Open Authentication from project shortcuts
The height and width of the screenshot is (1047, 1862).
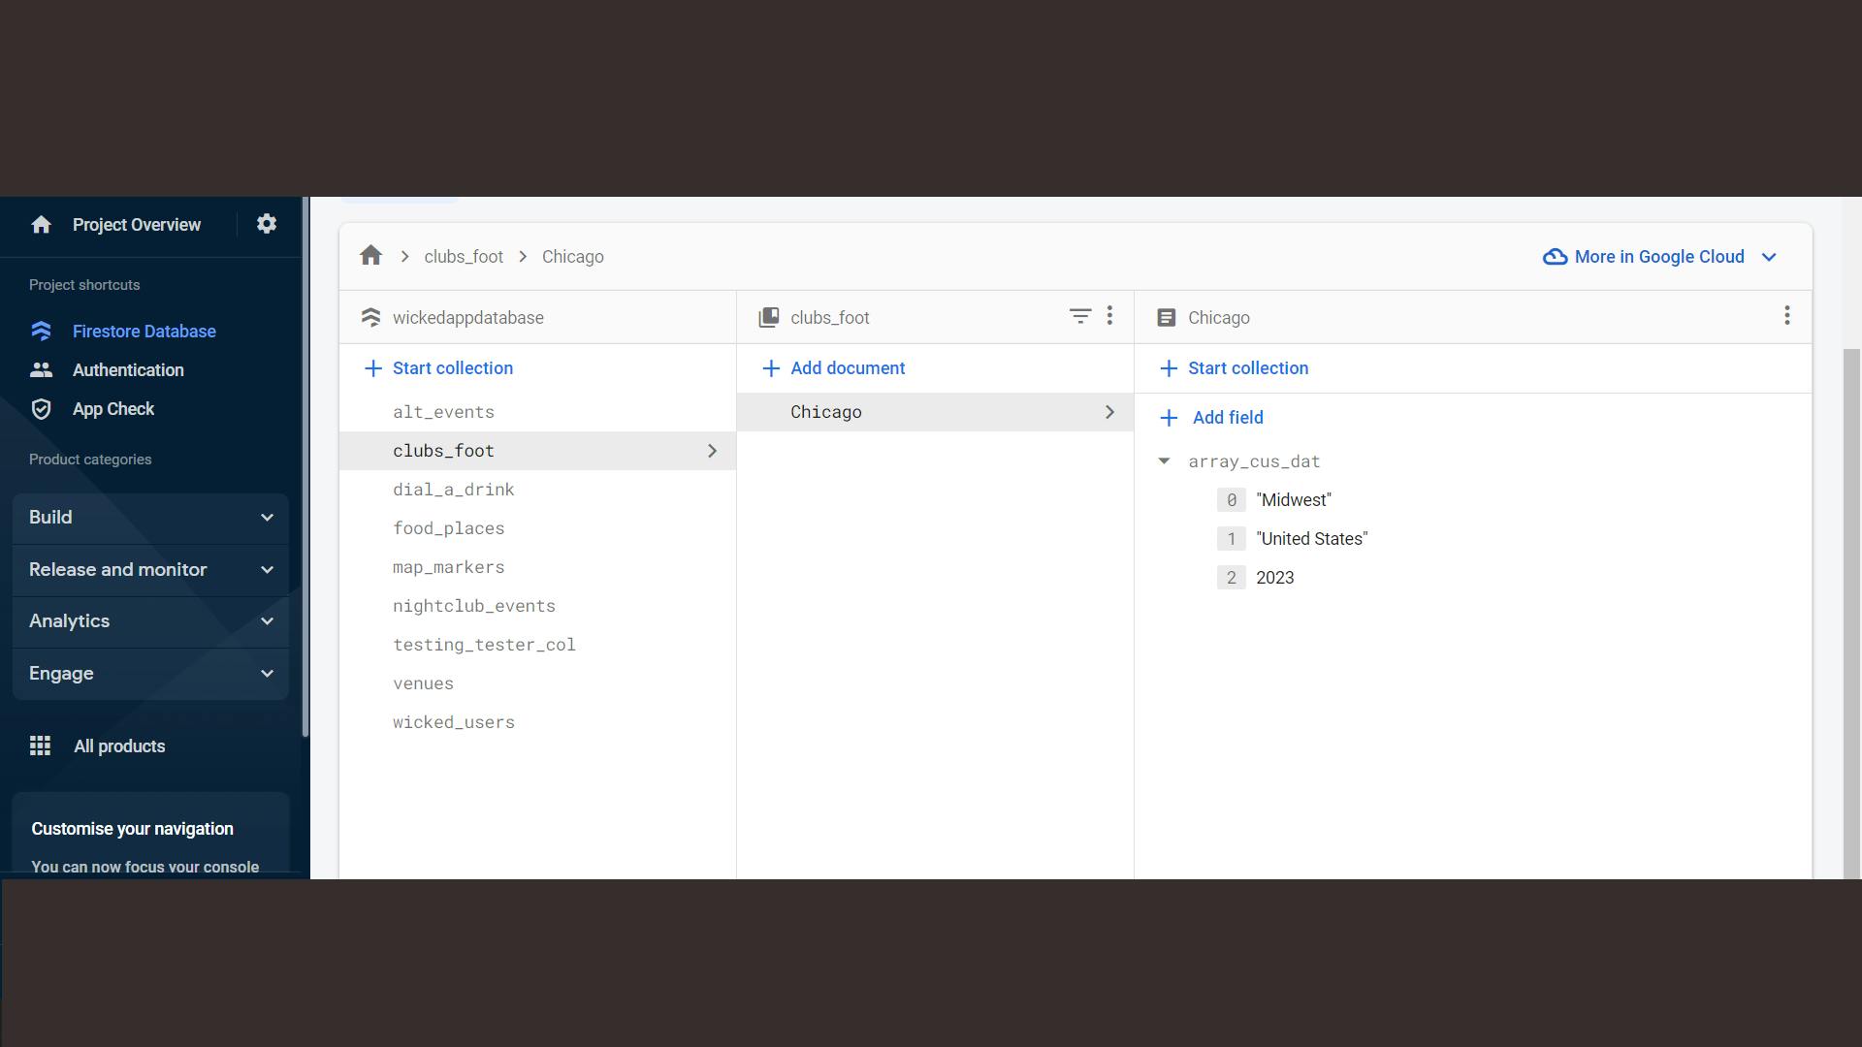point(127,370)
